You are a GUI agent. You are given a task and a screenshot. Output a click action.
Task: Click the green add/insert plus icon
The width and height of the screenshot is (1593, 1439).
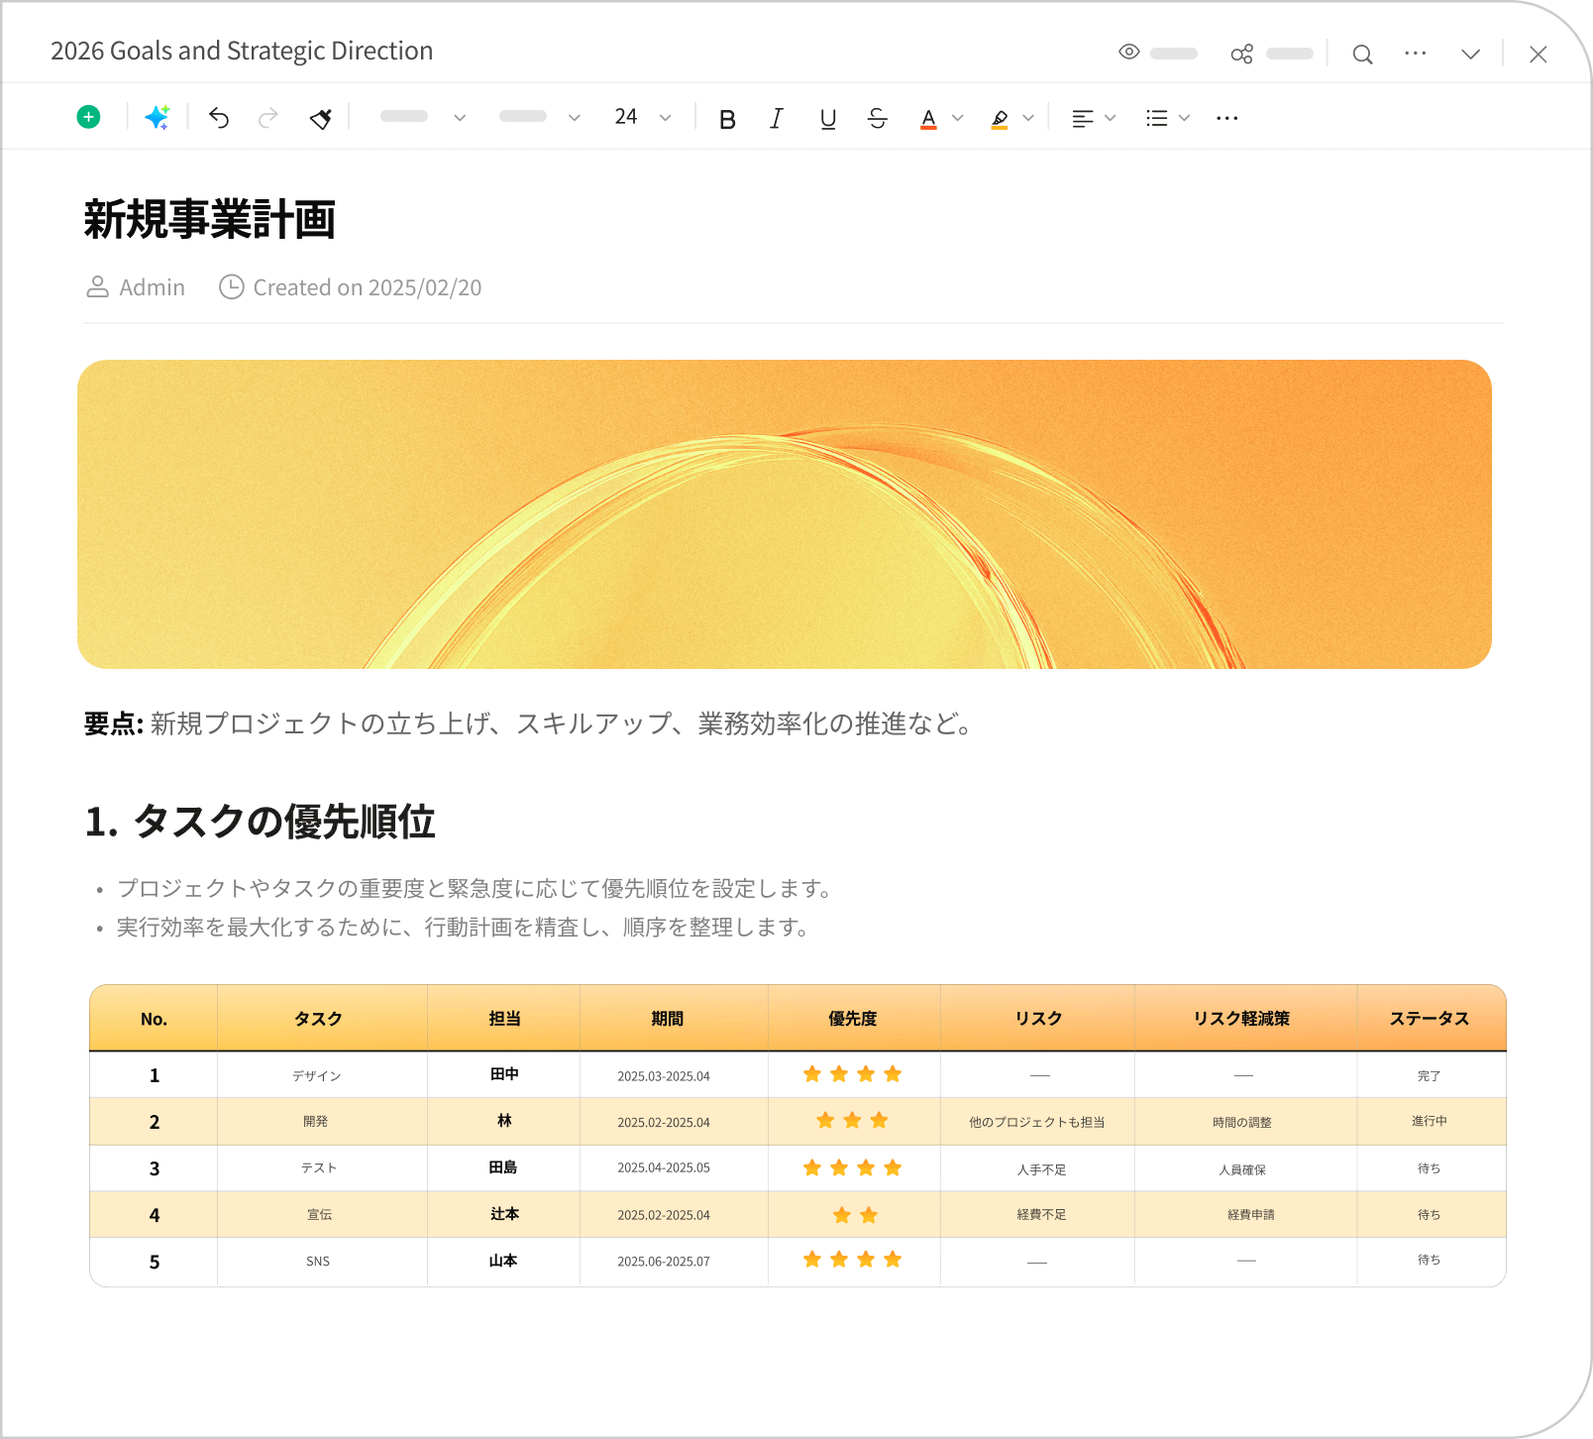coord(88,117)
